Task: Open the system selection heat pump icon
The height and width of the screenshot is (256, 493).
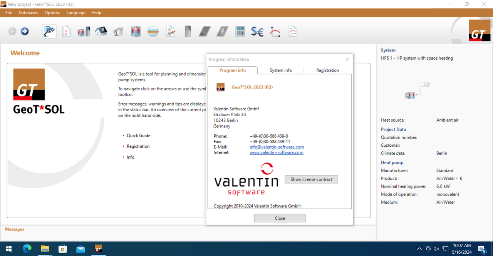Action: (84, 32)
